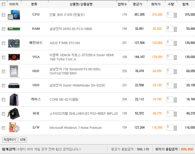Open the 삼성전자 DDR3 2G PC3-10600 link

pos(71,29)
